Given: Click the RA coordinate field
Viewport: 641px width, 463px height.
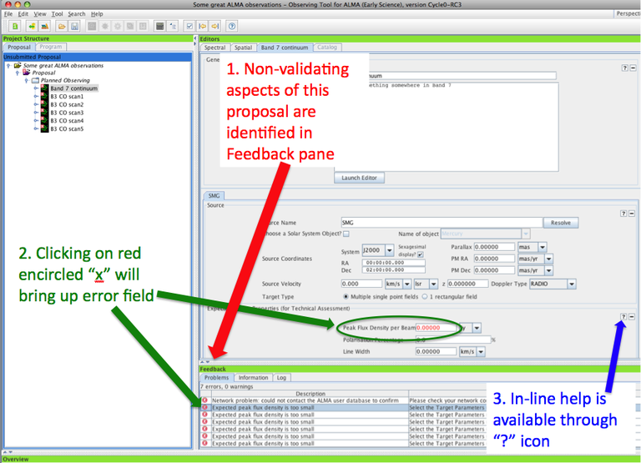Looking at the screenshot, I should tap(393, 263).
